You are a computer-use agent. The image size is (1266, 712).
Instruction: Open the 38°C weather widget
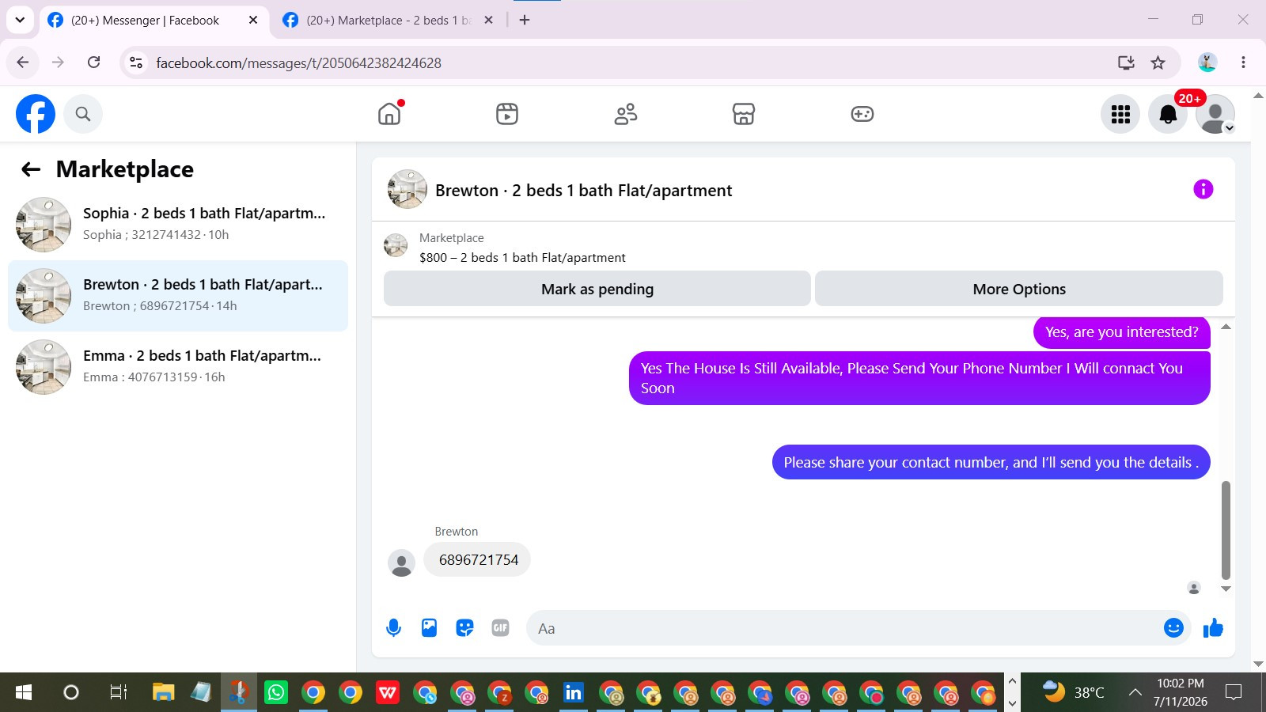(1072, 693)
